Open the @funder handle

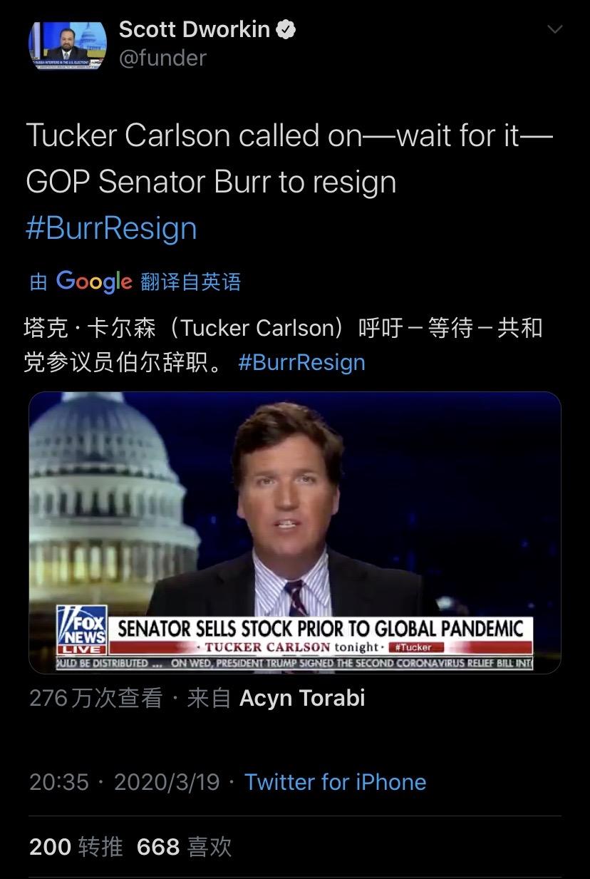[x=162, y=58]
